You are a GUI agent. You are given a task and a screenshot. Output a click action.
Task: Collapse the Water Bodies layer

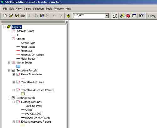point(9,62)
